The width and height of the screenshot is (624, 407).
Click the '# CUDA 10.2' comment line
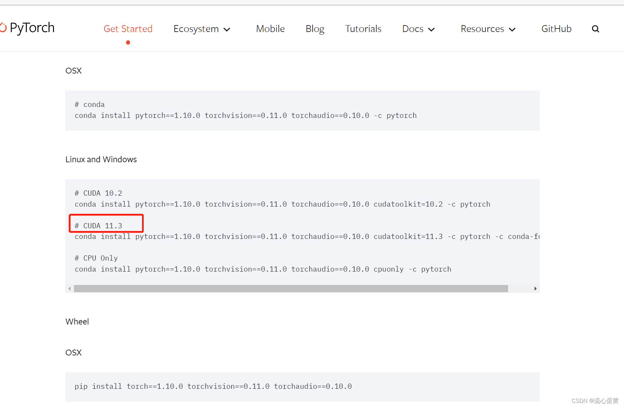[x=98, y=193]
